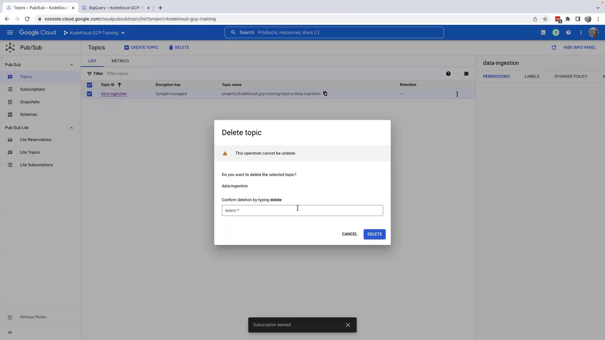Open Cloud Shell terminal icon
Screen dimensions: 605x340
[543, 32]
